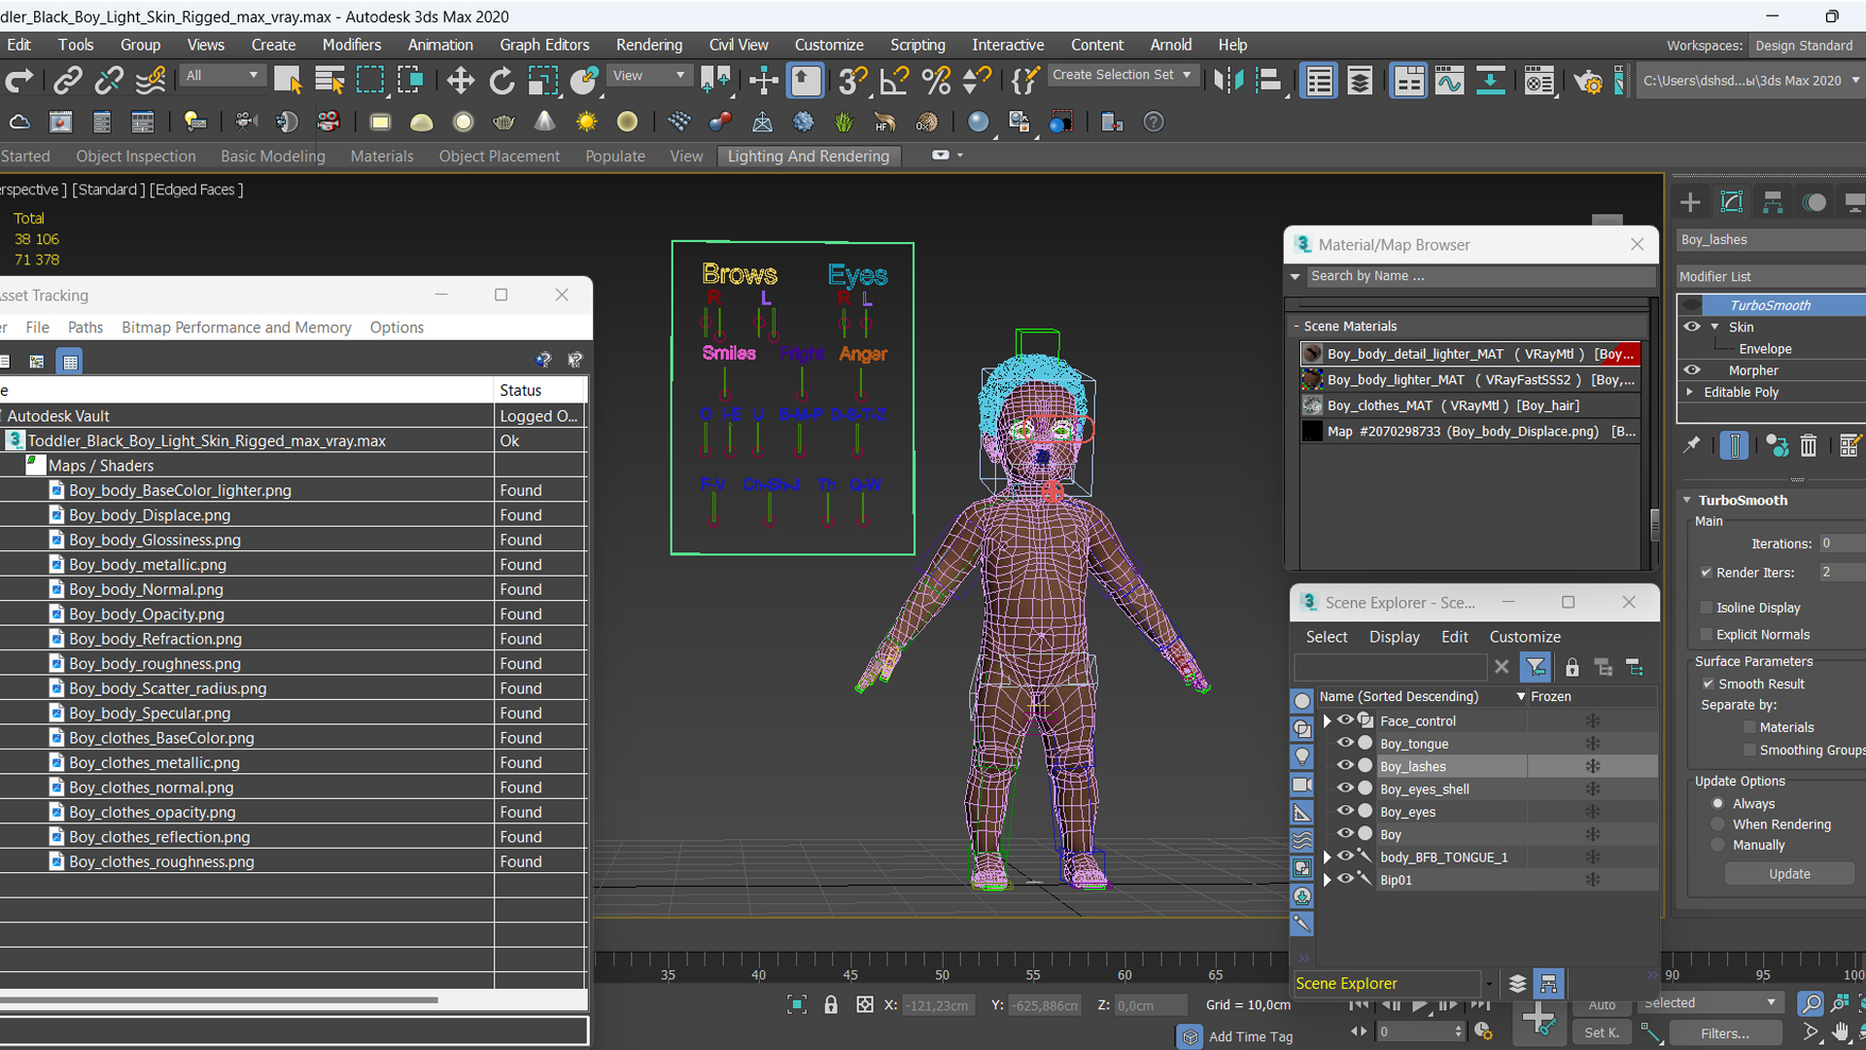Open Create tab plus icon in command panel

click(1690, 202)
